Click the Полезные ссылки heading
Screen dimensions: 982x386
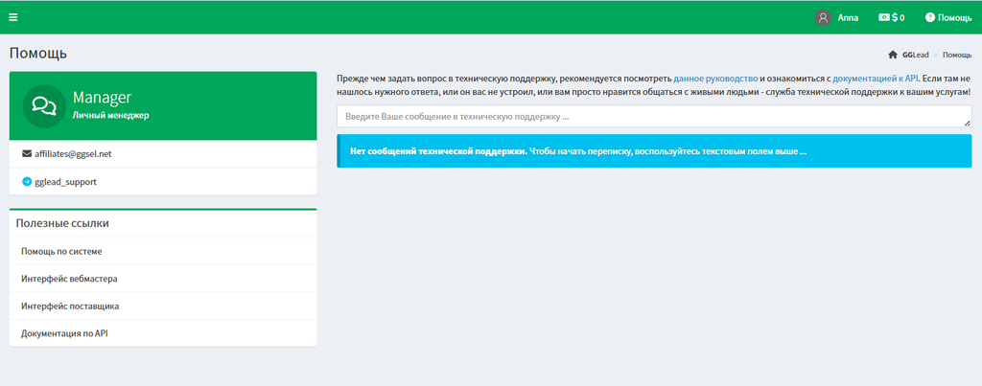click(x=62, y=223)
